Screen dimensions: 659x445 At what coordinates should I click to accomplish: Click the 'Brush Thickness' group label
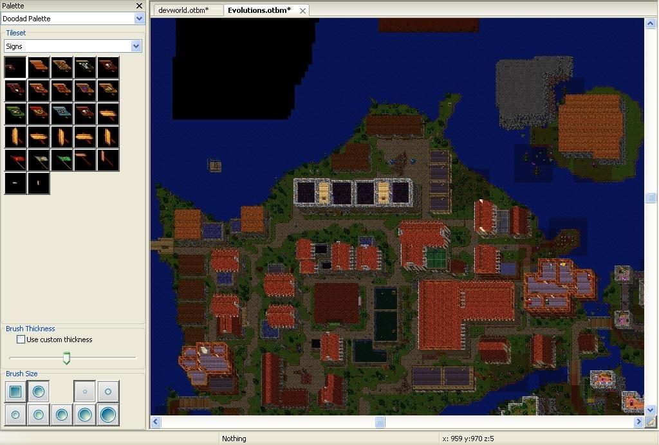coord(30,329)
